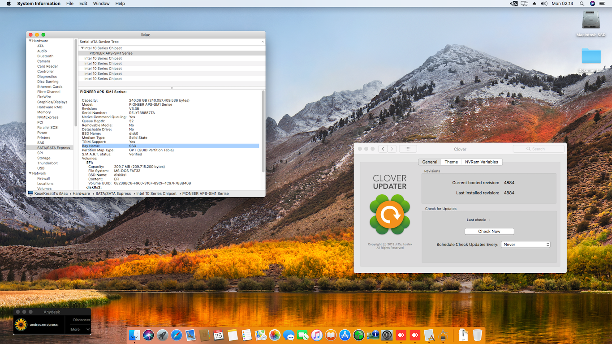Viewport: 612px width, 344px height.
Task: Open iBooks from the Dock
Action: (331, 335)
